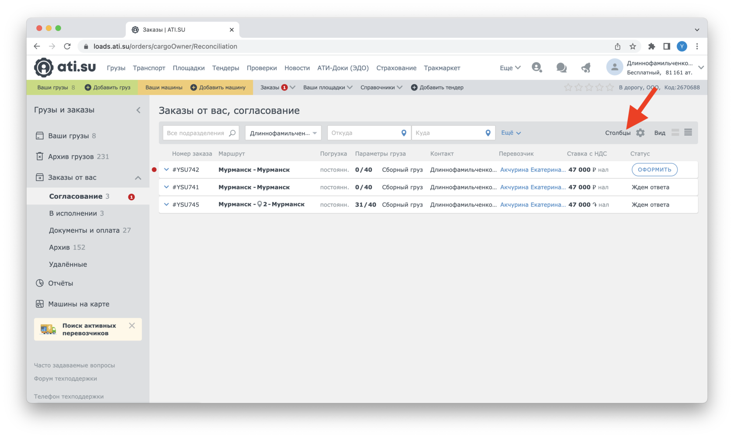Open the Тракмаркет menu
The image size is (734, 438).
click(442, 68)
